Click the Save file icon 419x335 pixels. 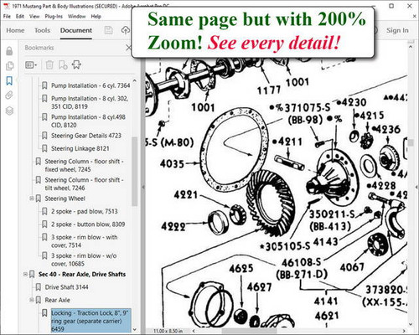(x=108, y=30)
